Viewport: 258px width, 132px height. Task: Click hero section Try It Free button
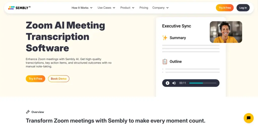click(35, 79)
